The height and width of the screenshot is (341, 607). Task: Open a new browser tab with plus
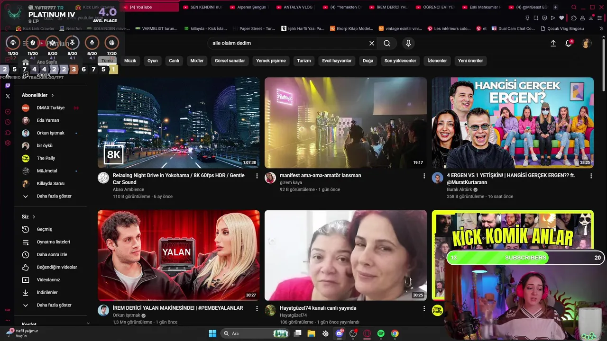click(x=555, y=7)
